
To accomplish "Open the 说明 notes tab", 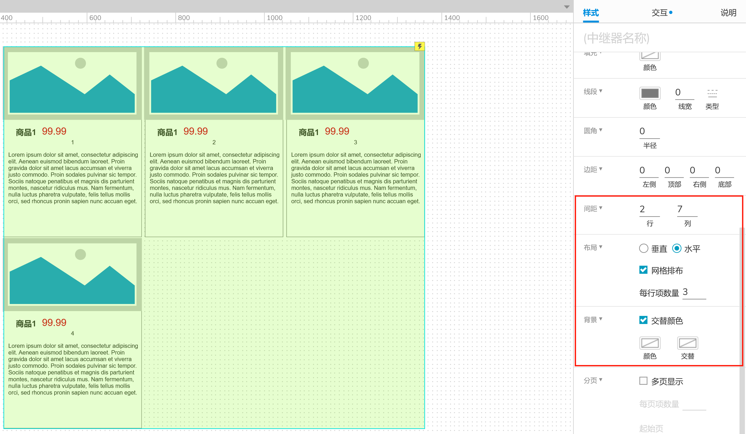I will [728, 13].
